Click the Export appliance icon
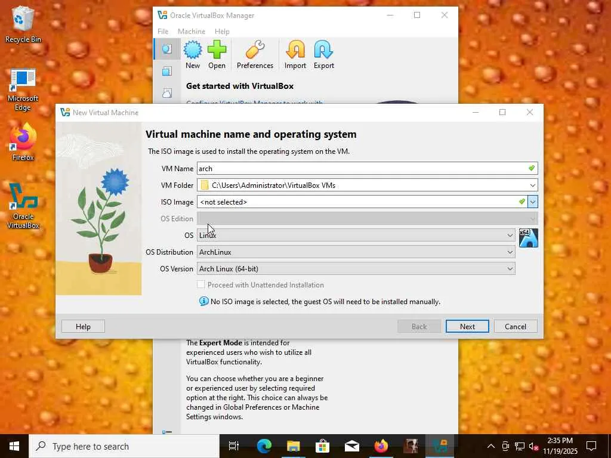Screen dimensions: 611x458 tap(324, 54)
